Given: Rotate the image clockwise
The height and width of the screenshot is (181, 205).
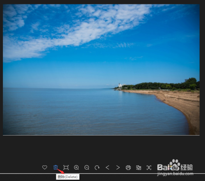Looking at the screenshot, I should (x=97, y=167).
